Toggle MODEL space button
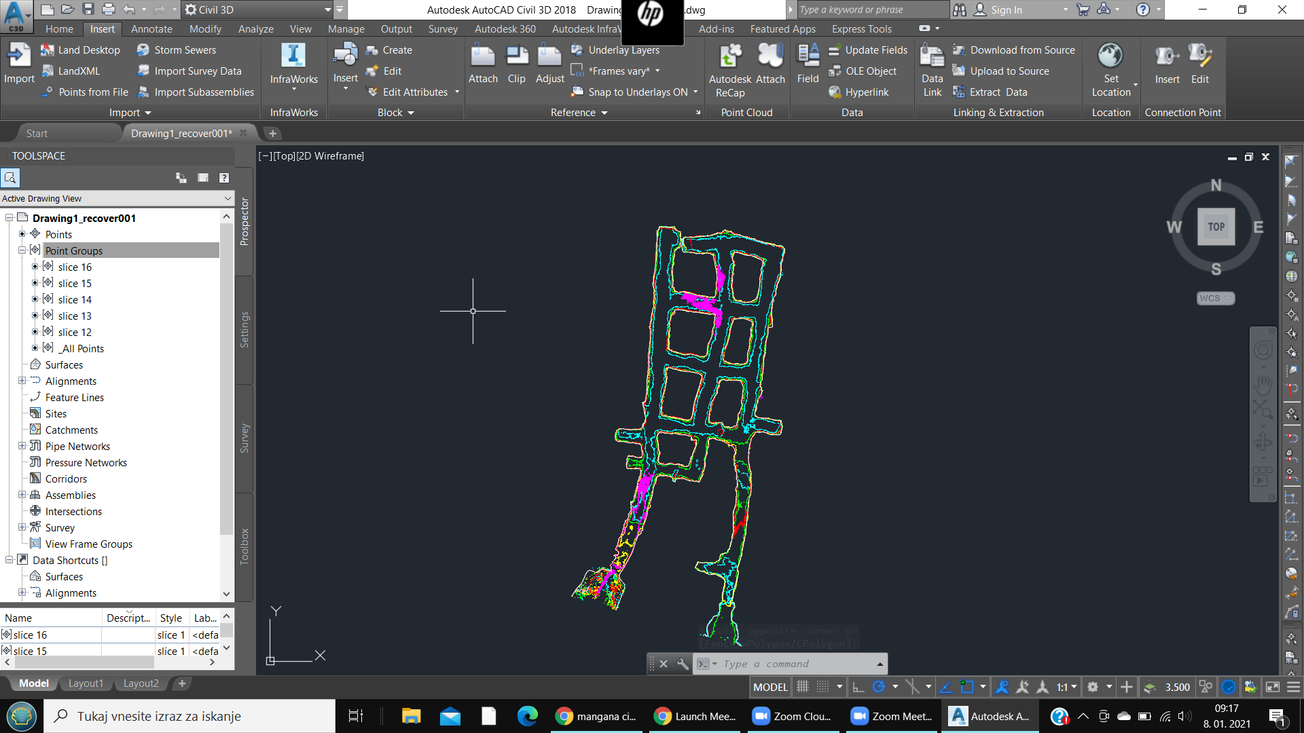 pos(770,687)
